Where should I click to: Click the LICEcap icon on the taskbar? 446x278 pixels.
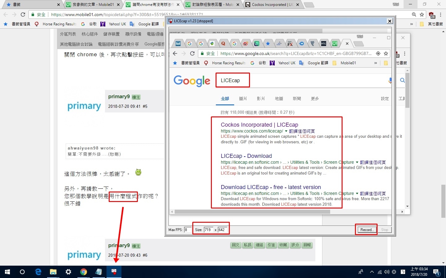pyautogui.click(x=114, y=272)
